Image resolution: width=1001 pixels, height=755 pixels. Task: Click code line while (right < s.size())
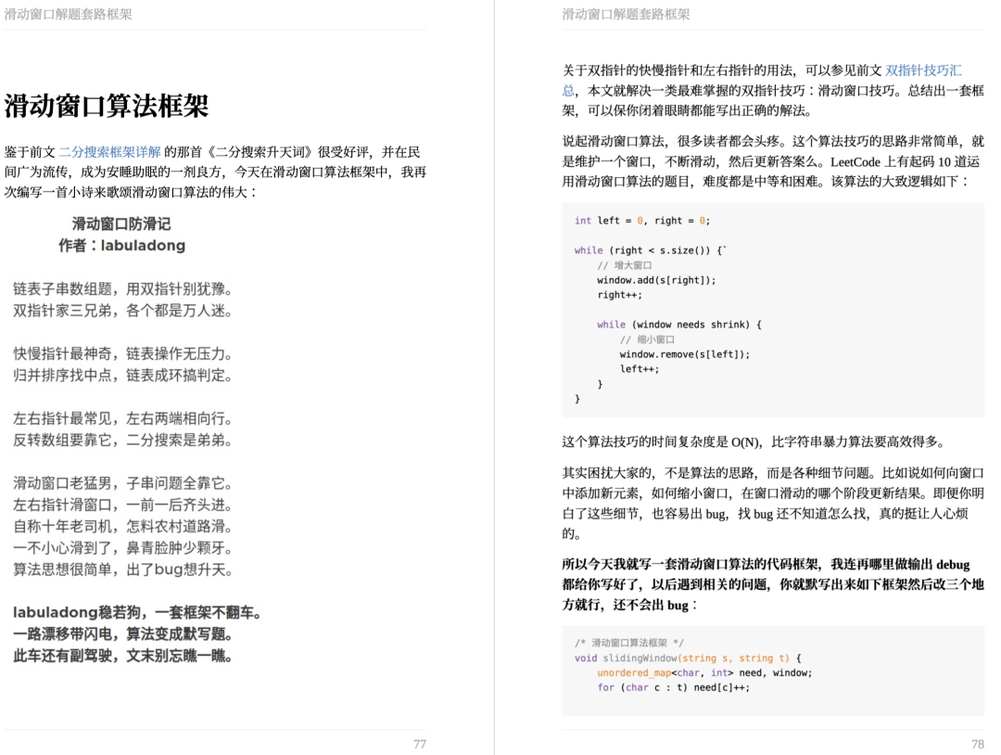651,250
